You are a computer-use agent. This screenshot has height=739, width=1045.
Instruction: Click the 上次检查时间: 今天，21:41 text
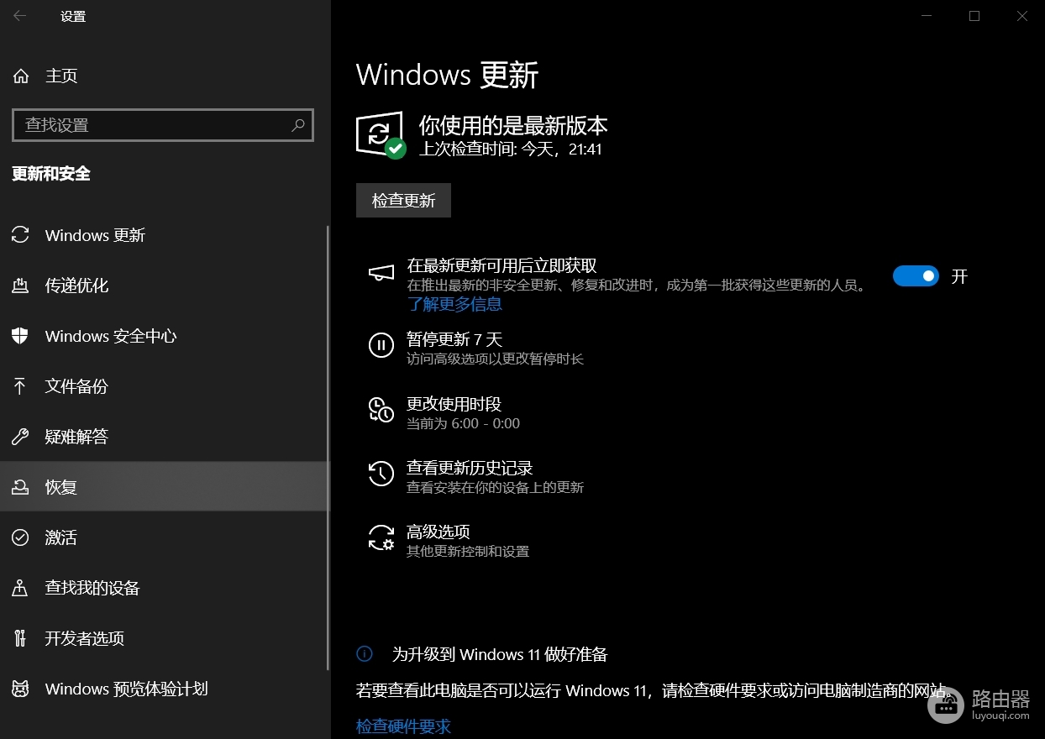pos(511,149)
